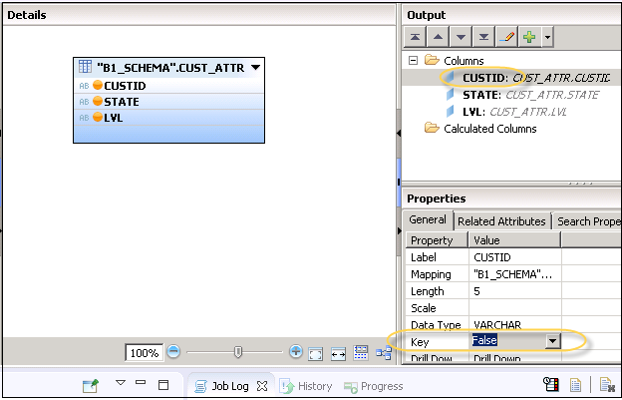Screen dimensions: 622x400
Task: Collapse the Columns folder in Output tree
Action: tap(412, 61)
